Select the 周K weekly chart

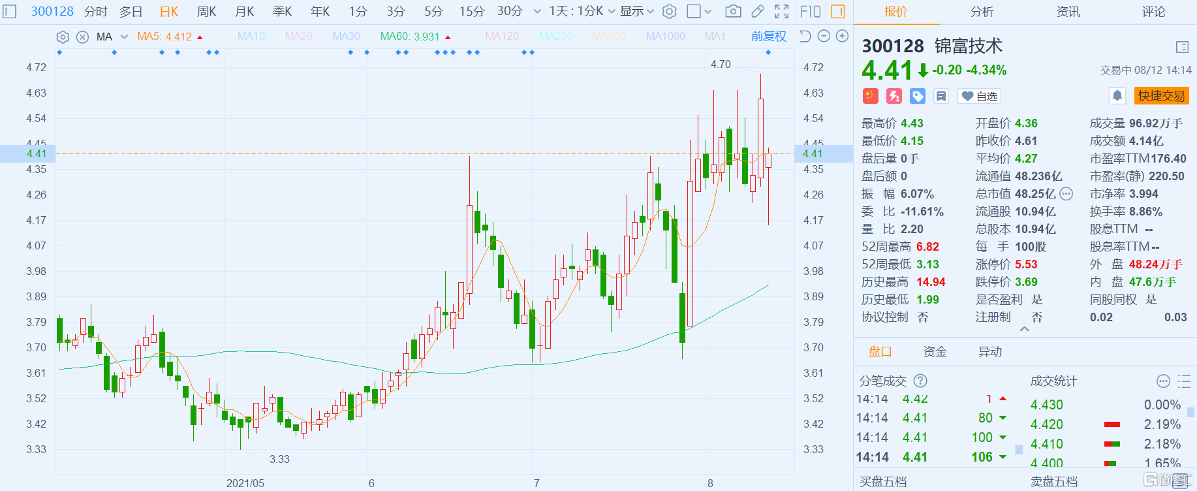tap(206, 11)
